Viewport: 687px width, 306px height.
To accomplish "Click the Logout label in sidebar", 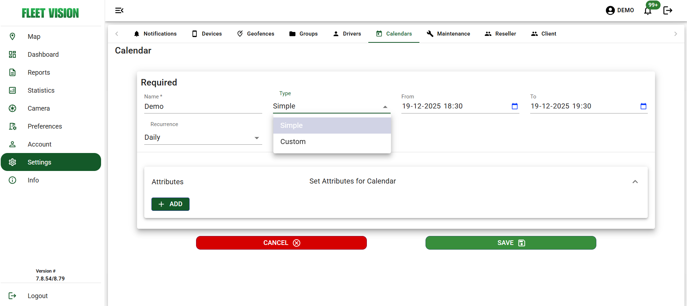I will 38,296.
